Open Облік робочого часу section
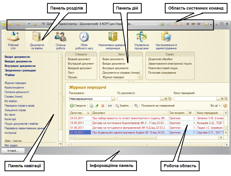231x176 pixels. pyautogui.click(x=84, y=40)
